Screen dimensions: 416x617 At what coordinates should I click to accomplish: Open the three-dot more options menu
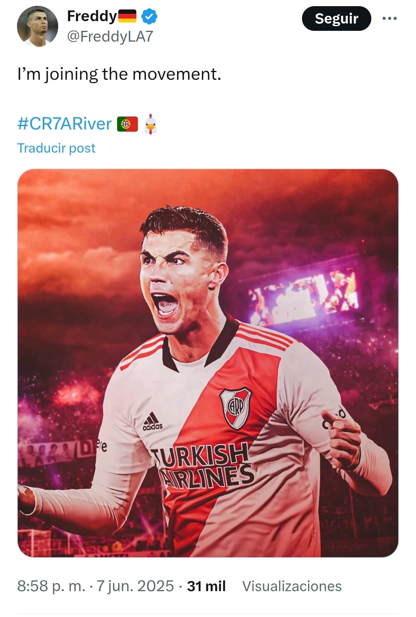(x=389, y=18)
